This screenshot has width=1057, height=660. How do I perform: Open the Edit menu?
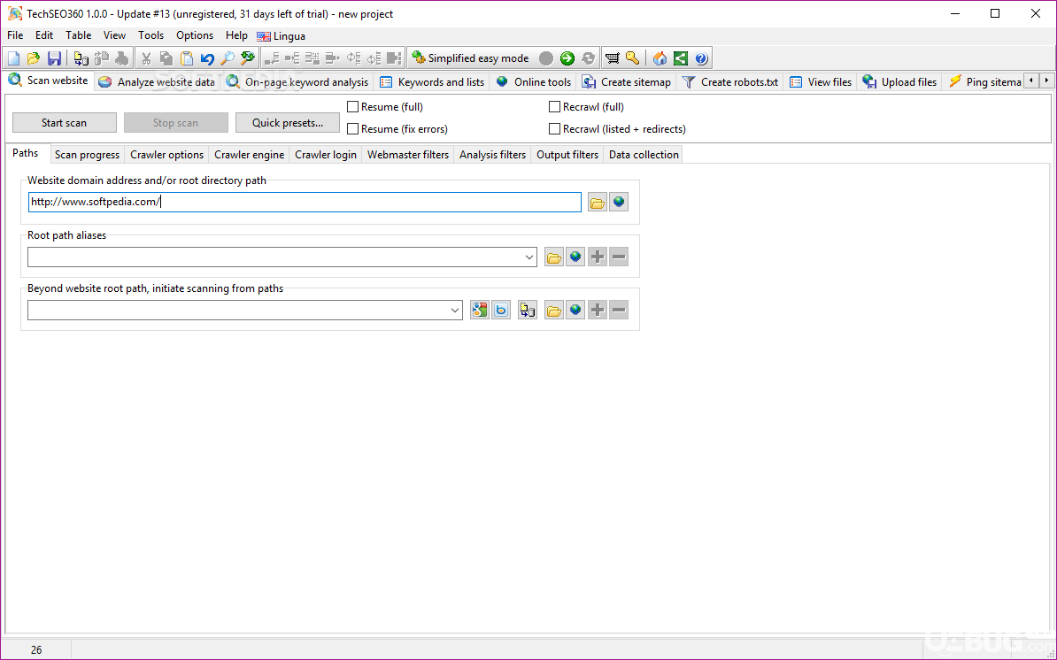[44, 35]
